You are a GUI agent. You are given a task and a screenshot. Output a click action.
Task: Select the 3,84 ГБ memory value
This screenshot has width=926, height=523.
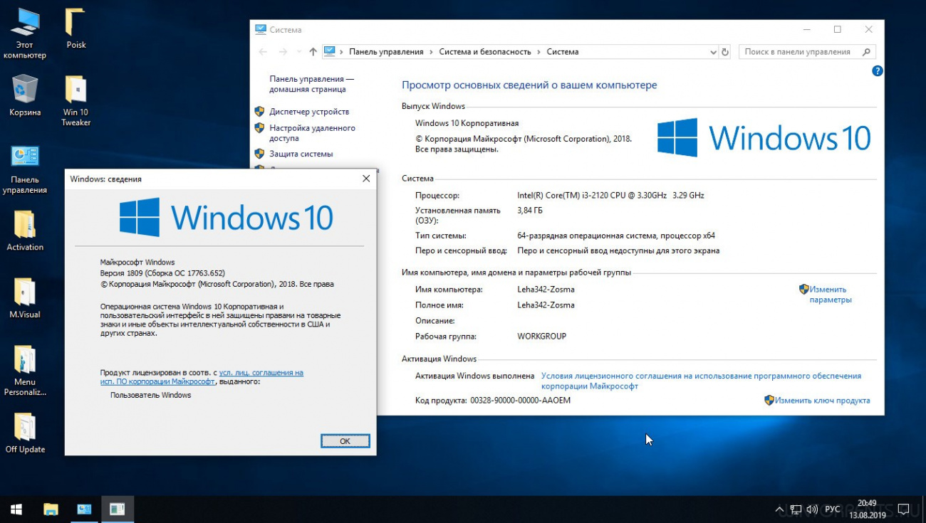(531, 211)
